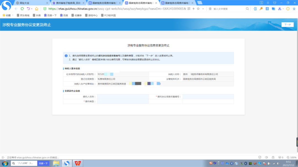The image size is (298, 167).
Task: Bookmark this page with the star icon
Action: [x=198, y=9]
